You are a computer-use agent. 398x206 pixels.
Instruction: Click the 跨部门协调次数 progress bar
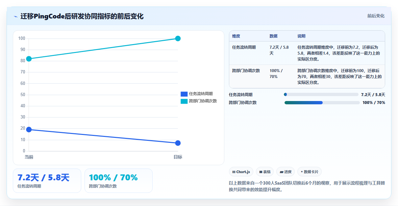point(322,103)
